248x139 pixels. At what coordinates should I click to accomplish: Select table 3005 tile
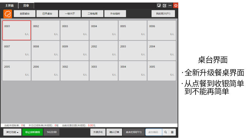pos(161,71)
